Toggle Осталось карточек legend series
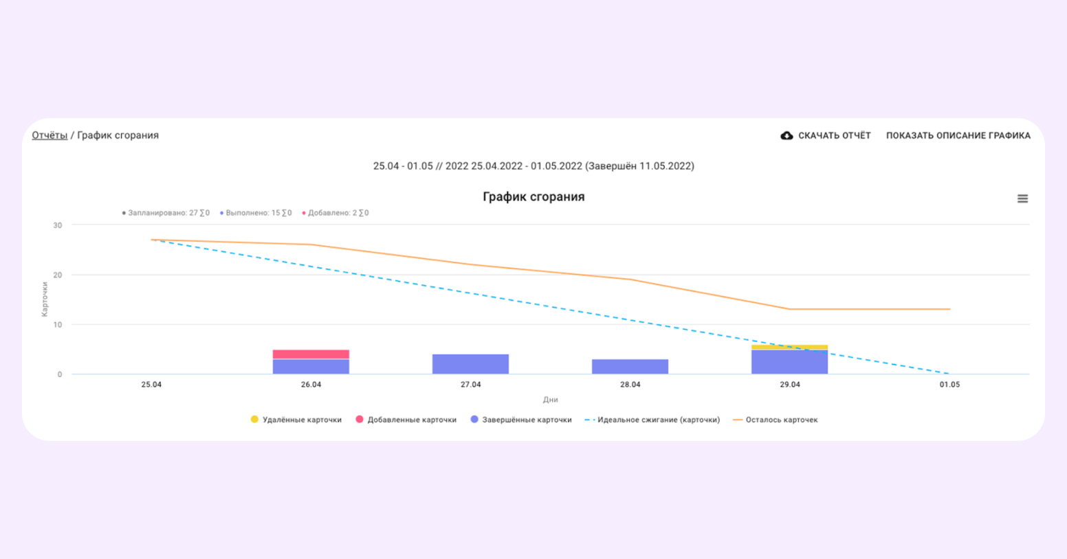Image resolution: width=1067 pixels, height=559 pixels. (x=775, y=420)
